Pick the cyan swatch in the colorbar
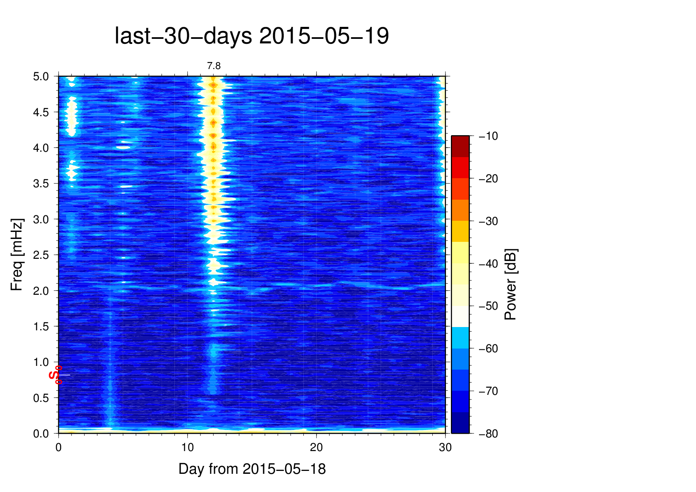The image size is (696, 492). coord(460,337)
